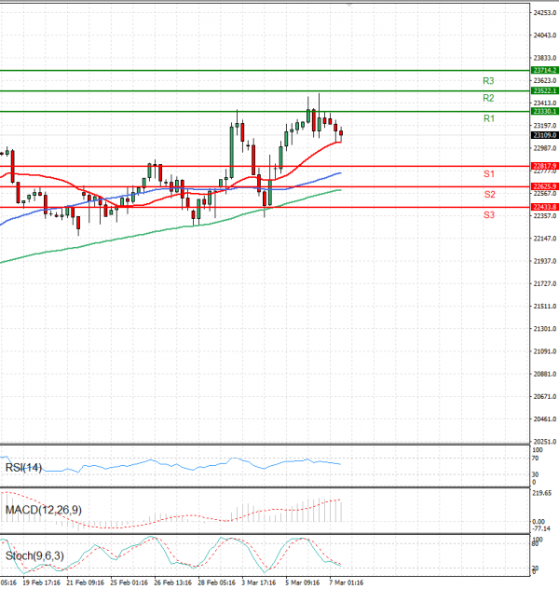The height and width of the screenshot is (589, 559).
Task: Click the Stoch(9,6,3) indicator label
Action: pyautogui.click(x=34, y=555)
